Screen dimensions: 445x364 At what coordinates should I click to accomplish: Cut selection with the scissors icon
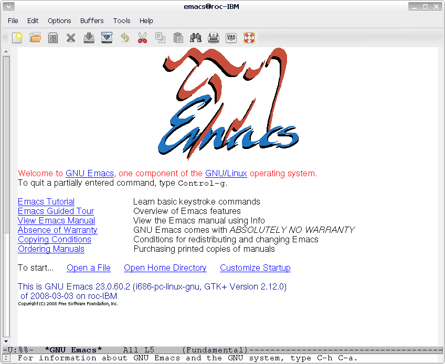[142, 37]
